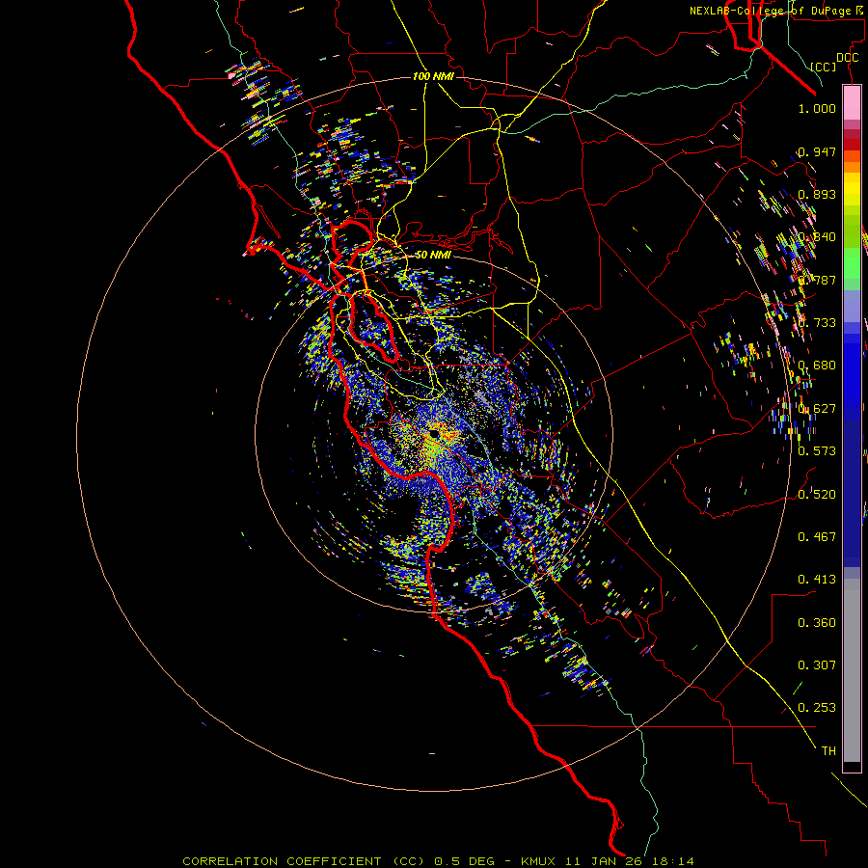The height and width of the screenshot is (868, 868).
Task: Click the 0.787 scale value
Action: [x=817, y=280]
